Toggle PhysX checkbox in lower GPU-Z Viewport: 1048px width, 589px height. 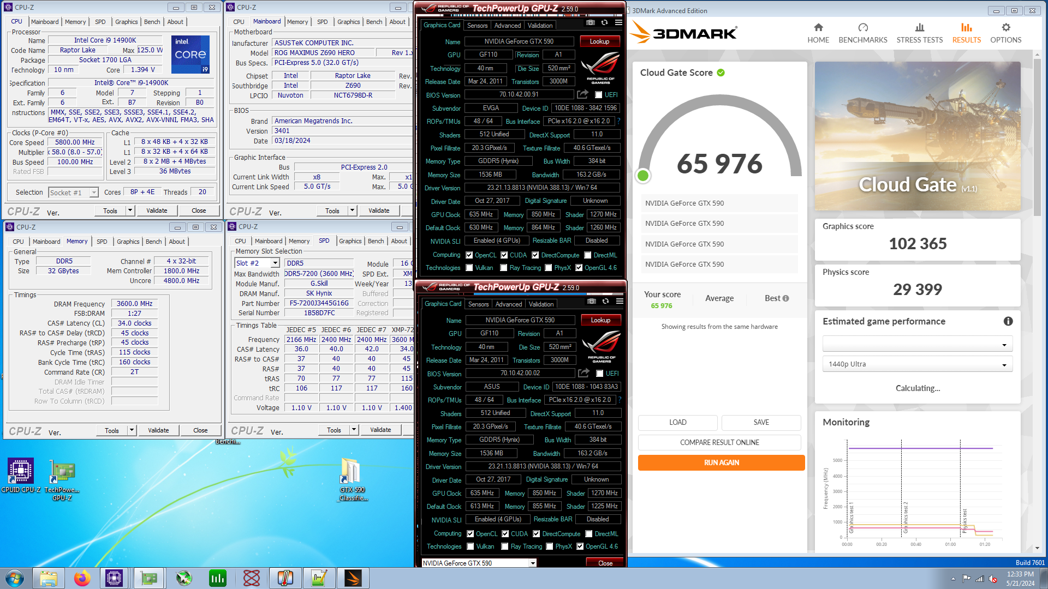pyautogui.click(x=550, y=546)
